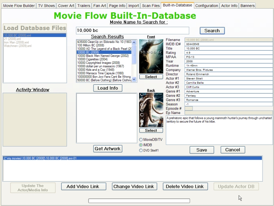This screenshot has width=274, height=206.
Task: Select the IMDB radio option
Action: click(141, 145)
